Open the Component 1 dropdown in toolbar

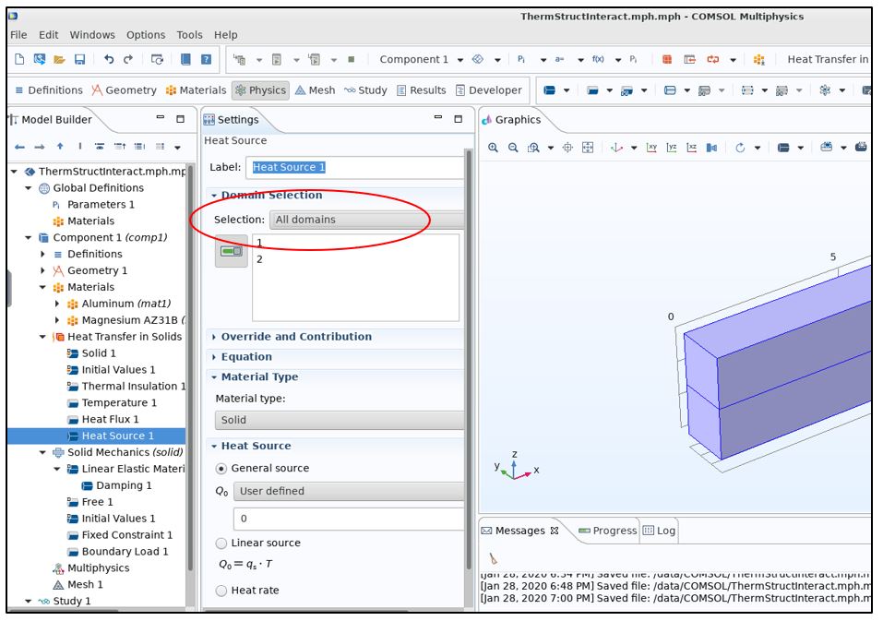(x=422, y=59)
